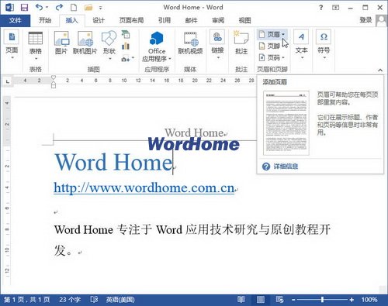Open the 链接 (Links) dropdown
Viewport: 388px width, 306px height.
tap(217, 44)
